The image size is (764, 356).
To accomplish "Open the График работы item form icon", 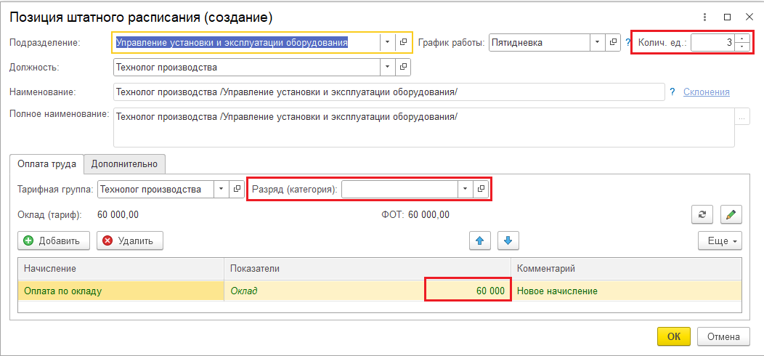I will point(614,43).
